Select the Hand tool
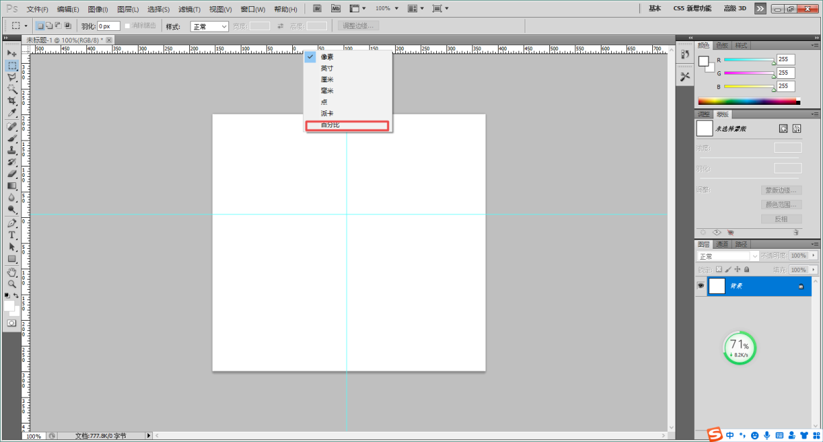Viewport: 823px width, 442px height. tap(12, 272)
